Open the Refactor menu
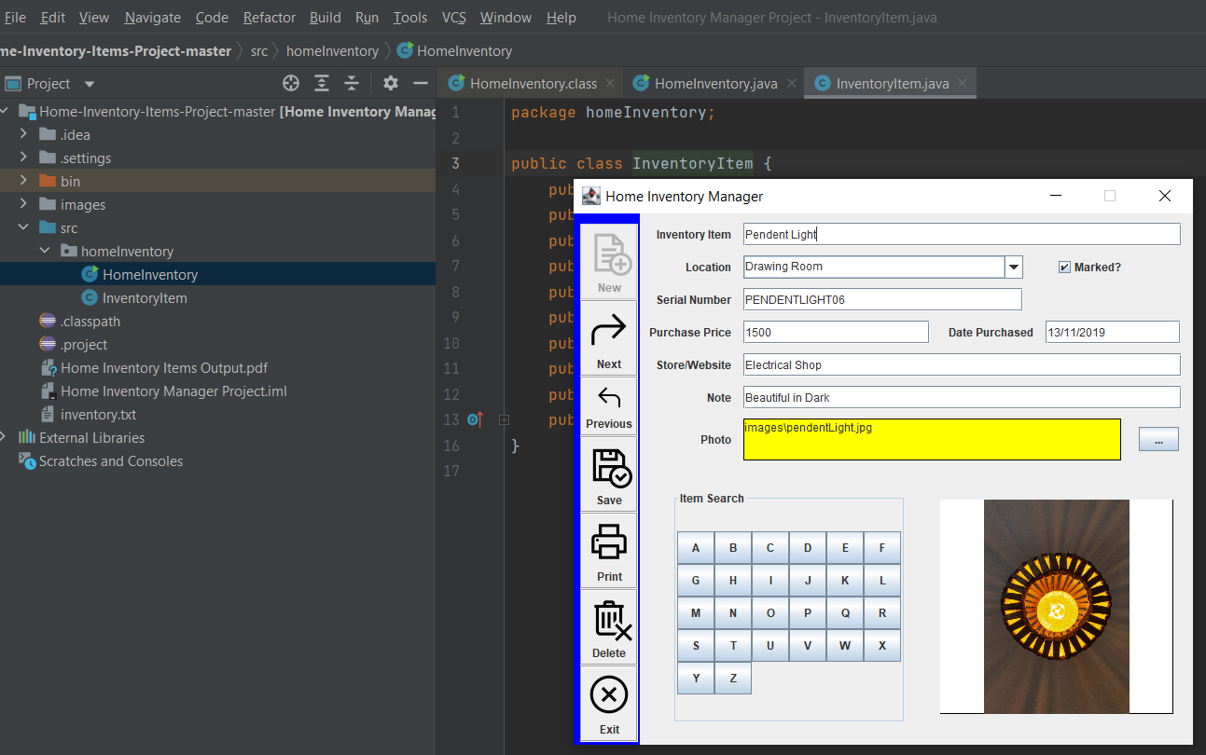 pos(269,17)
